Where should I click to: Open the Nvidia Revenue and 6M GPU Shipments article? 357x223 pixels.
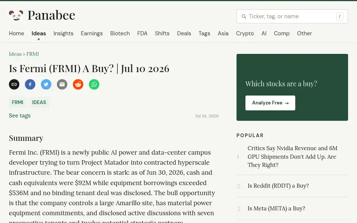(292, 156)
